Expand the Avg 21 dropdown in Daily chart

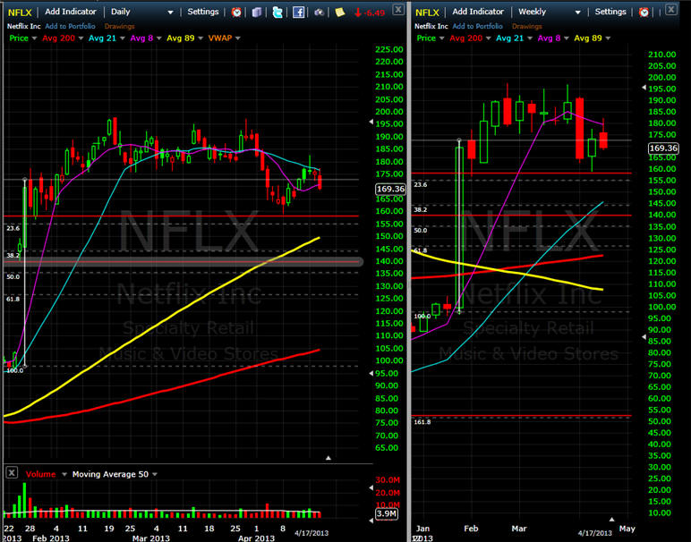[x=122, y=38]
